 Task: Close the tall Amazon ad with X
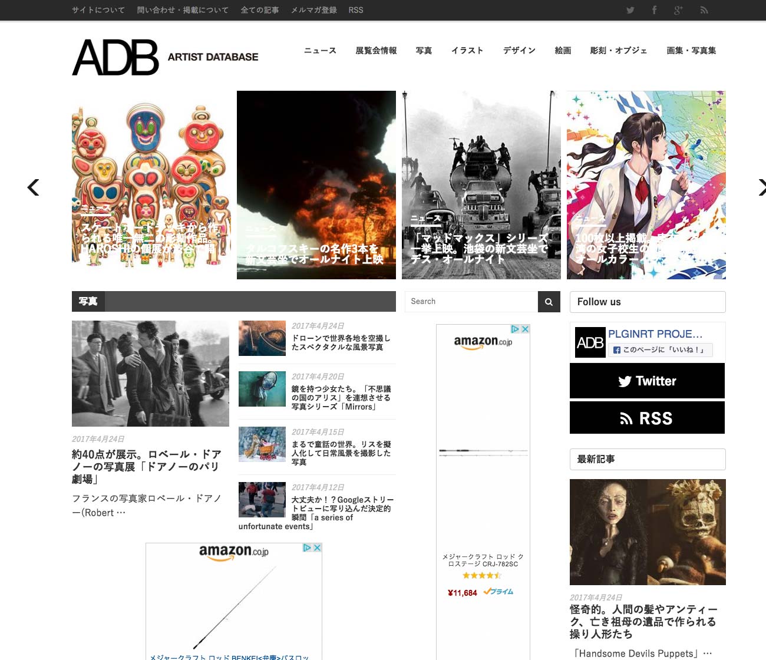pyautogui.click(x=525, y=329)
